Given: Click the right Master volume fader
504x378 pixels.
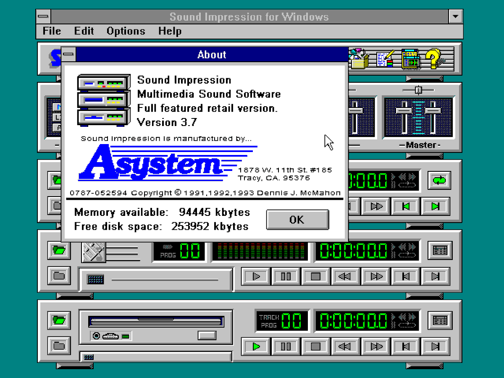Looking at the screenshot, I should (432, 110).
